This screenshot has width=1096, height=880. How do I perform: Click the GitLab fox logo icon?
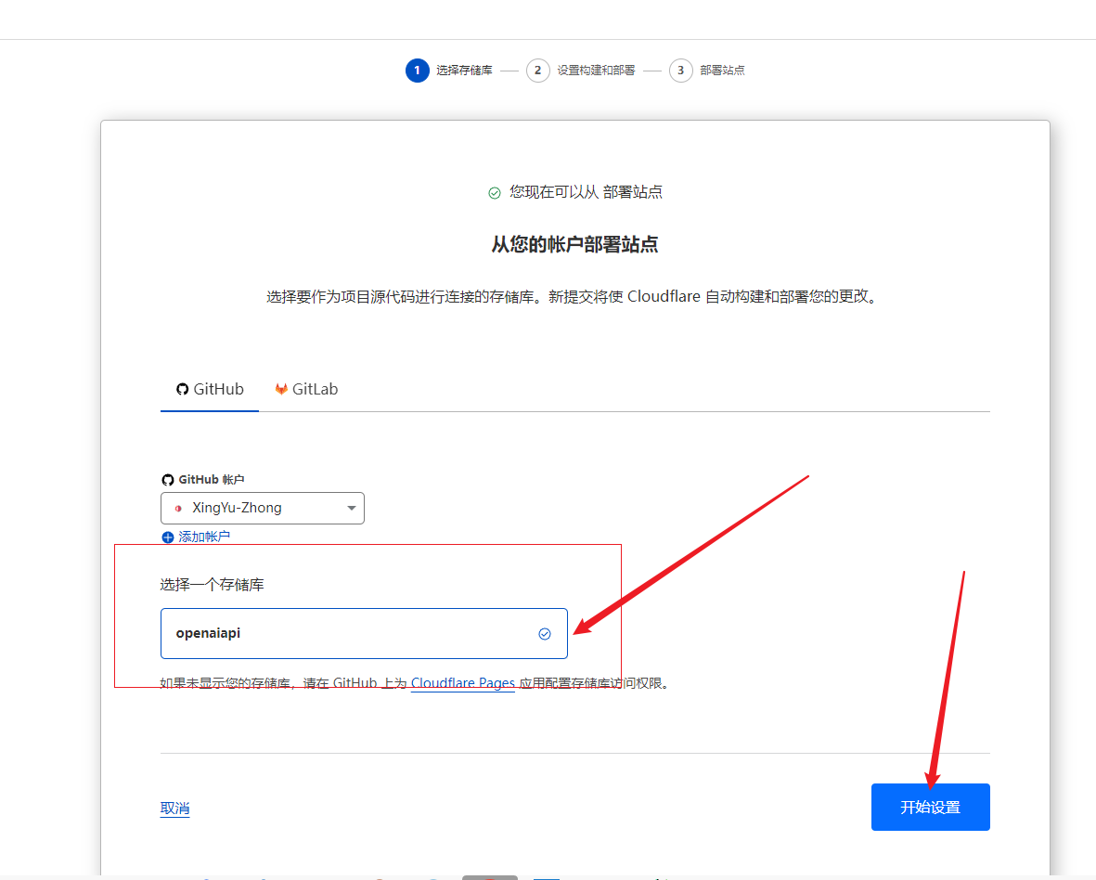coord(281,389)
